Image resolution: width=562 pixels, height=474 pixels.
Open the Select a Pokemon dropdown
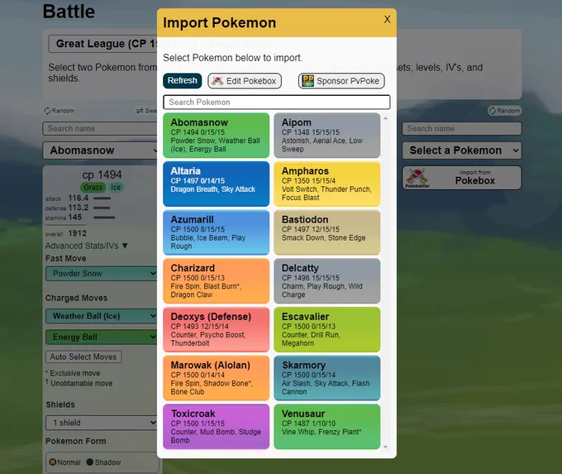[462, 151]
